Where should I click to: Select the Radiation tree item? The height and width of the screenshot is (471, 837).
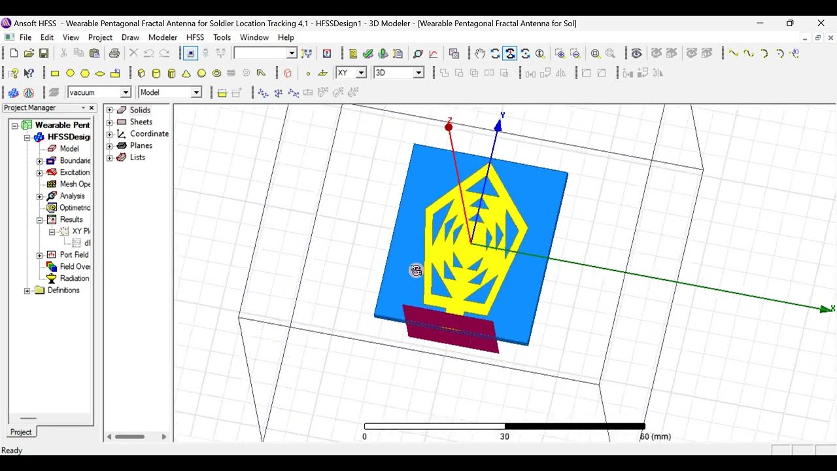tap(75, 279)
